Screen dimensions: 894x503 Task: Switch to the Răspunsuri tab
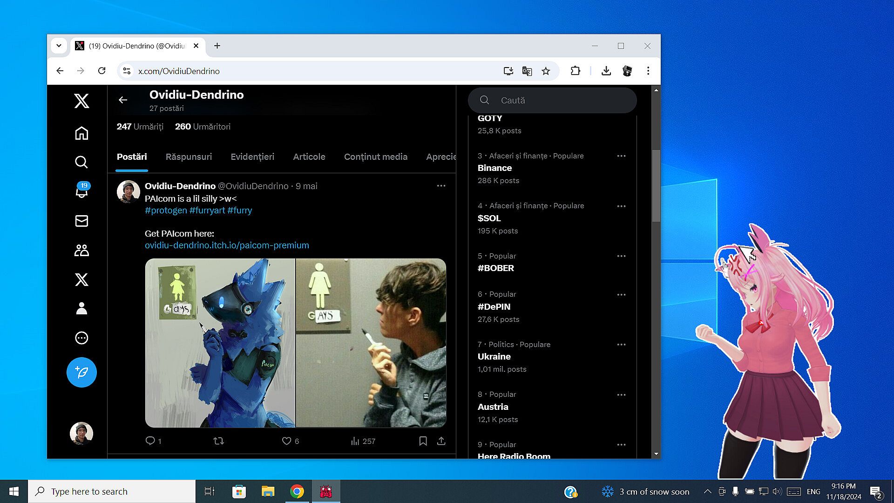pos(189,157)
